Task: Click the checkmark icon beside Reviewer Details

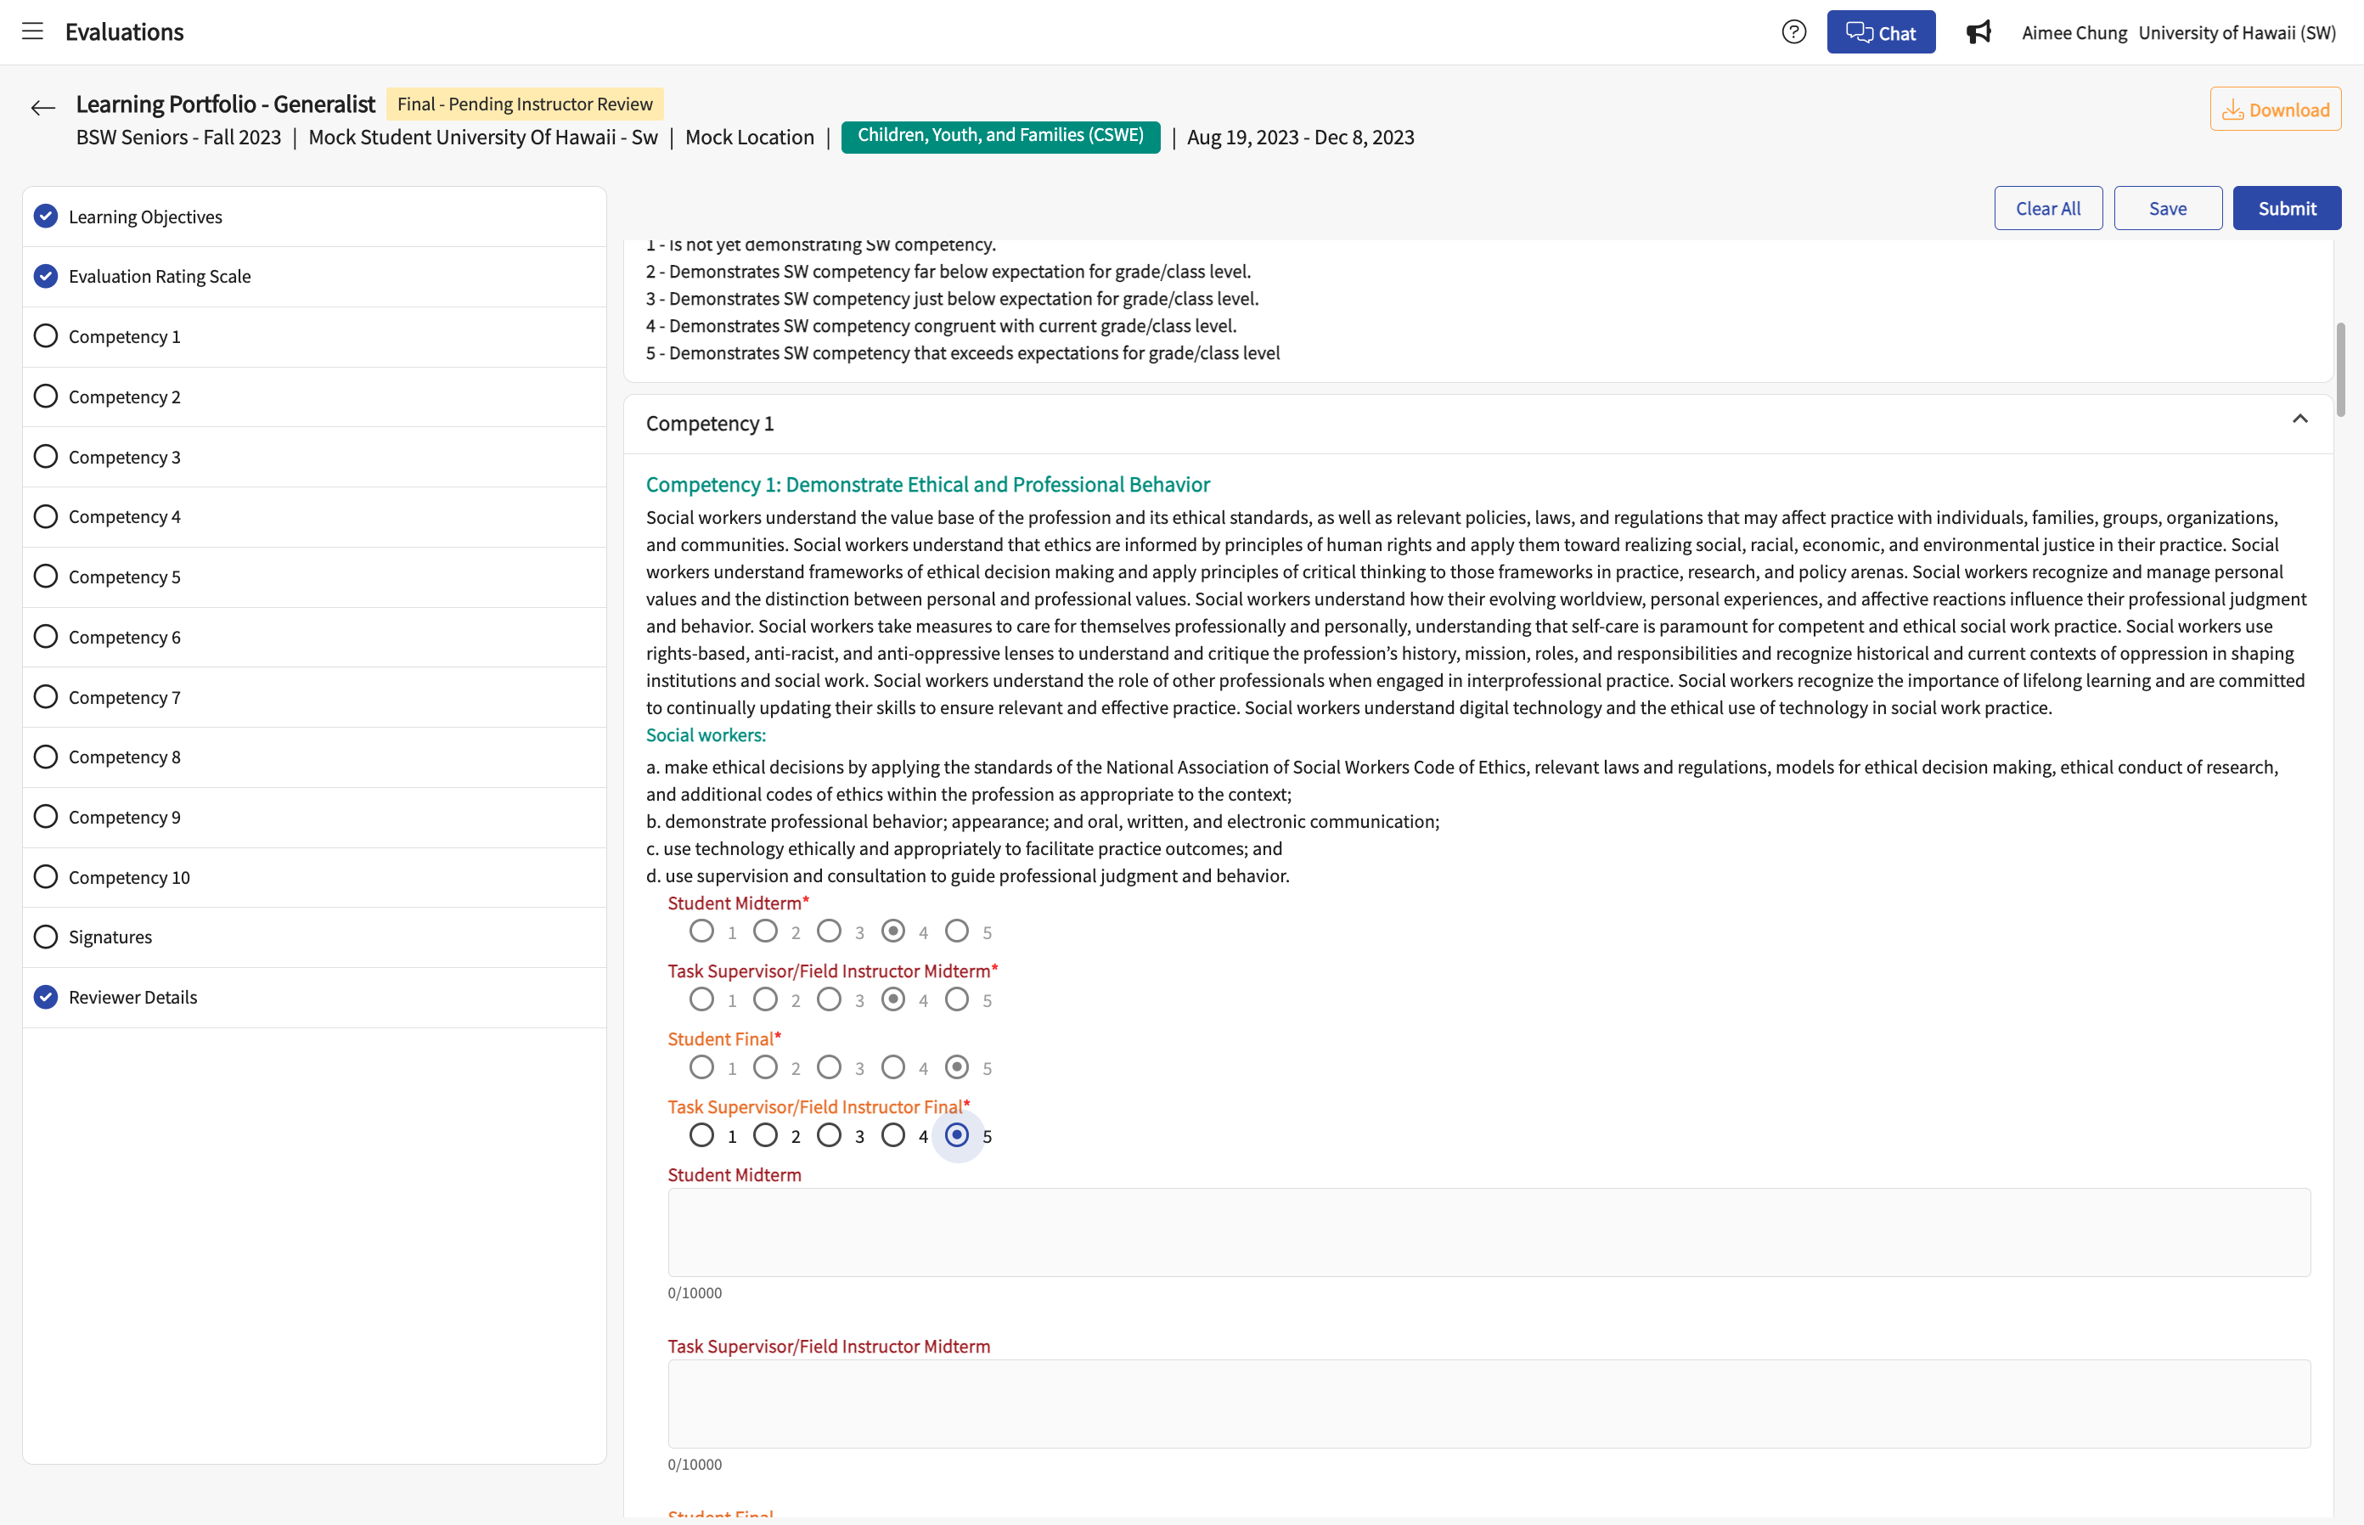Action: 46,997
